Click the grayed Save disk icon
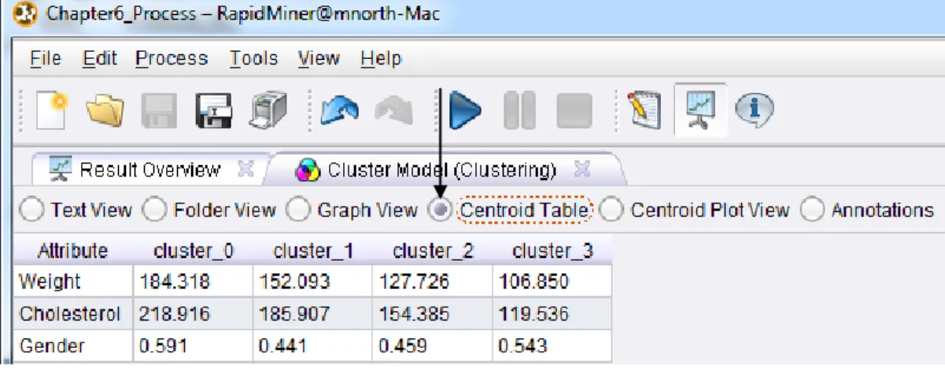The image size is (945, 370). pyautogui.click(x=159, y=110)
